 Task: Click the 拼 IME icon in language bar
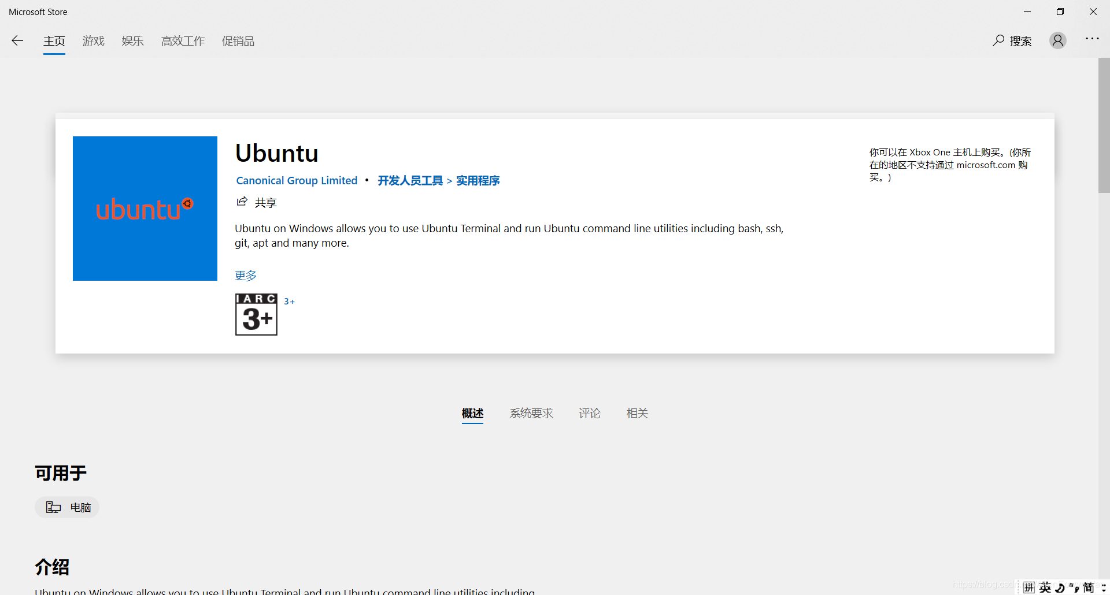(x=1029, y=587)
